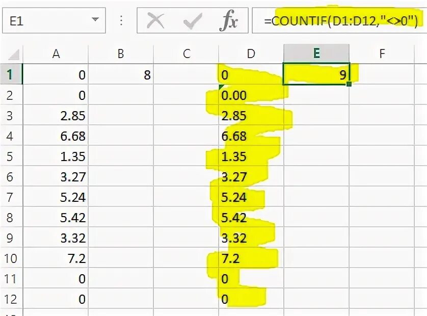The image size is (427, 316).
Task: Click cell A4 containing 6.68
Action: 56,136
